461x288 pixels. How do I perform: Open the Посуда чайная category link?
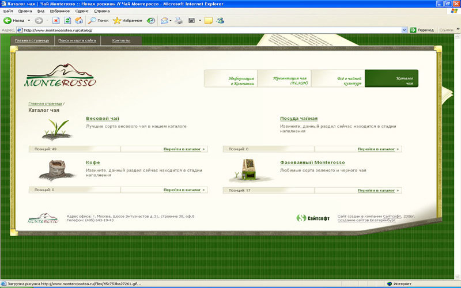[298, 119]
